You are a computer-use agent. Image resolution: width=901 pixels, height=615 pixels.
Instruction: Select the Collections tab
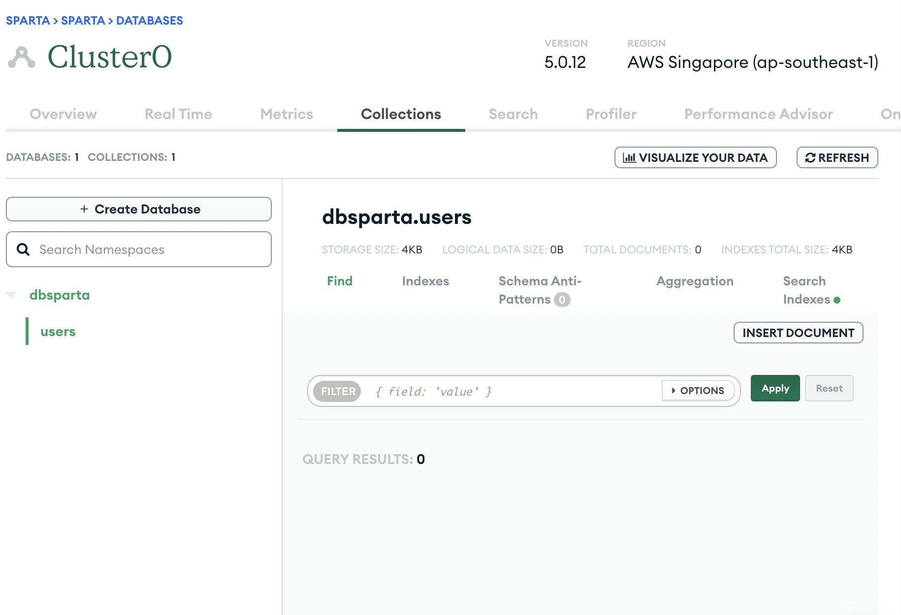[401, 114]
